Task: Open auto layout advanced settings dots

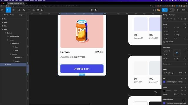Action: (185, 51)
